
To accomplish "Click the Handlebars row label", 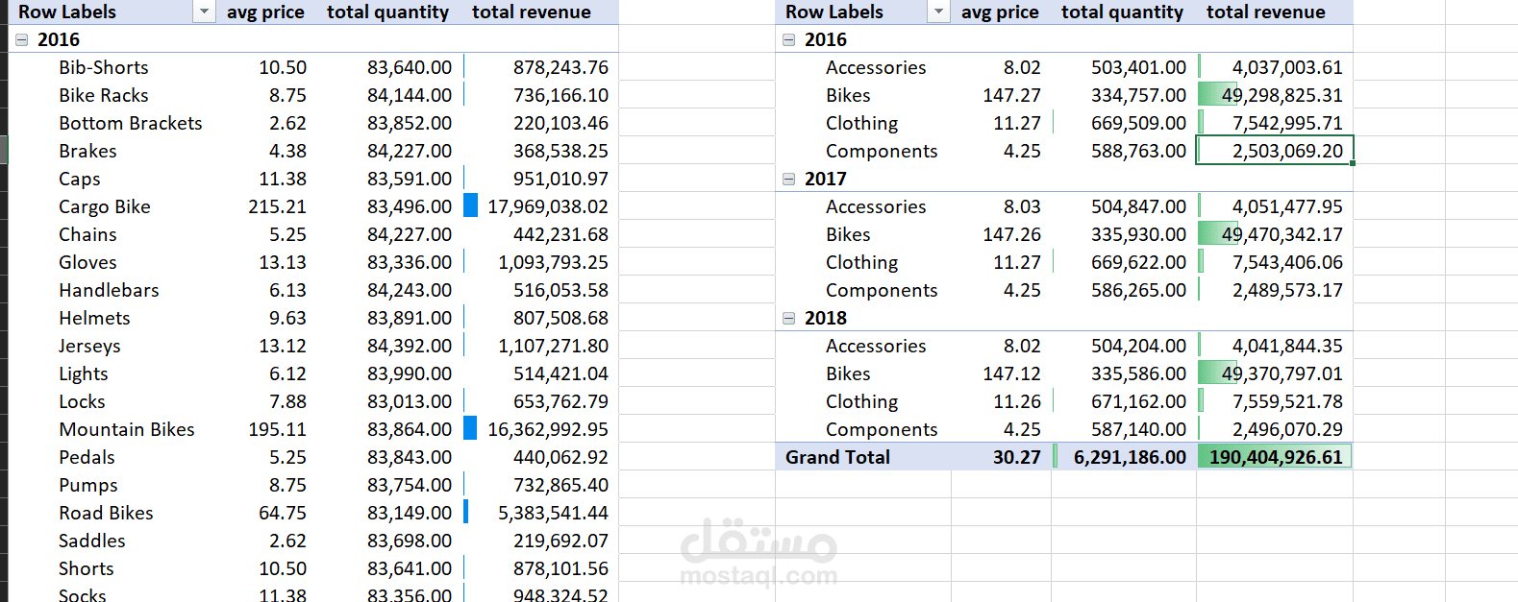I will 109,291.
